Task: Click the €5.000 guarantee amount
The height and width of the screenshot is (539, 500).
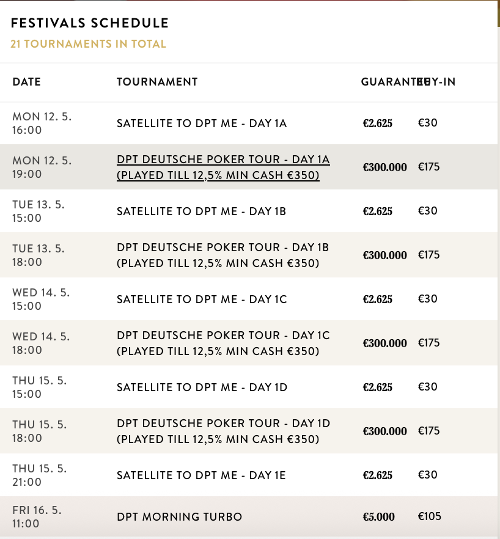Action: point(378,517)
